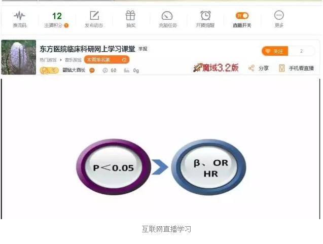Click the 举报 report link
The width and height of the screenshot is (323, 244).
143,49
